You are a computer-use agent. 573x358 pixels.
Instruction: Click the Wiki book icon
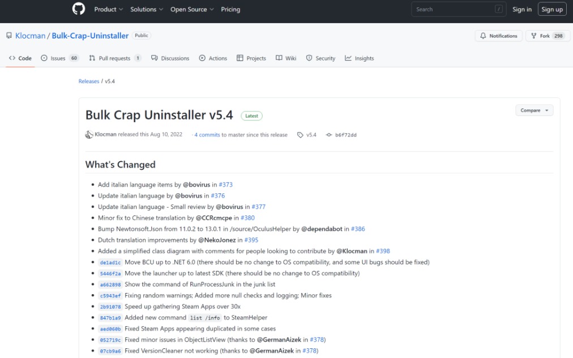tap(279, 58)
